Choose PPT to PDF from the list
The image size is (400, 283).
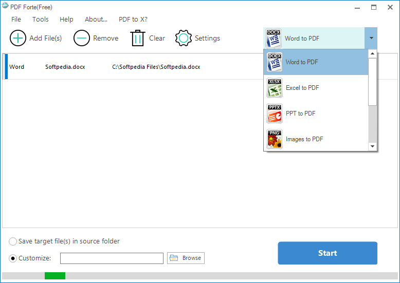pyautogui.click(x=316, y=114)
